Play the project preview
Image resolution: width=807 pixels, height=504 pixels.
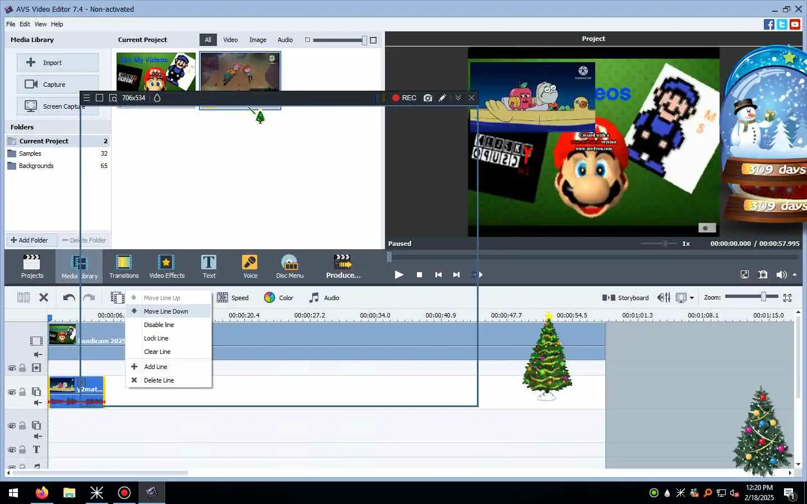pos(398,274)
